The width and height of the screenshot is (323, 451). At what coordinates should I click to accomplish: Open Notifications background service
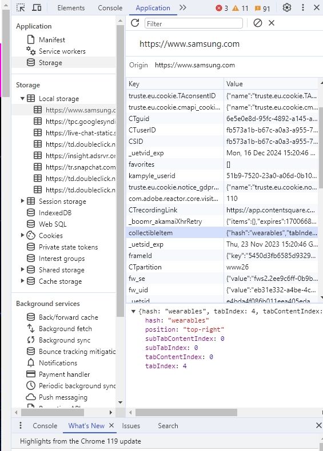coord(58,363)
